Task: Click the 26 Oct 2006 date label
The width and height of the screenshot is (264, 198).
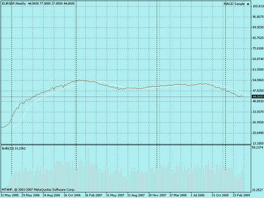Action: point(73,195)
